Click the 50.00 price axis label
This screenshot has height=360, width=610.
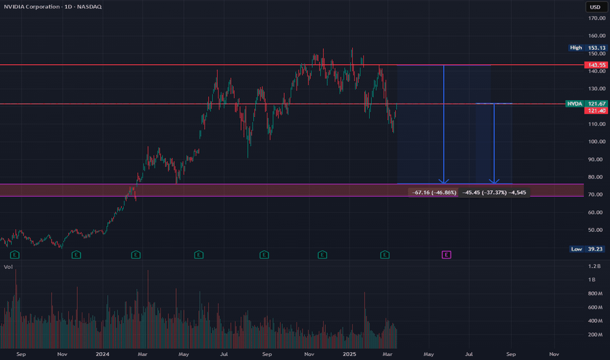pos(596,230)
